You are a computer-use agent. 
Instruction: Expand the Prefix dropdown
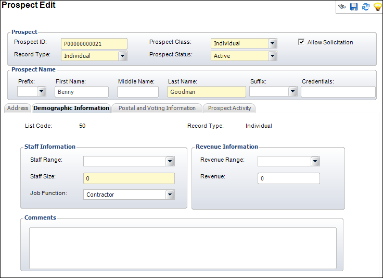pyautogui.click(x=42, y=91)
